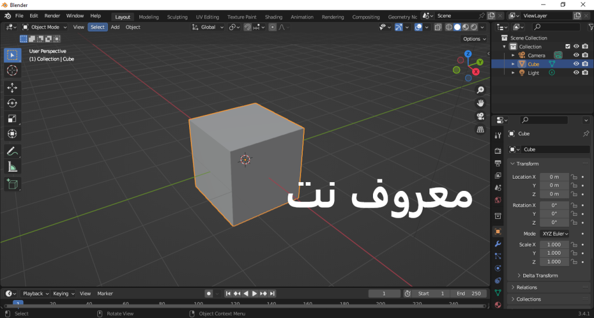Choose the Move tool
Image resolution: width=594 pixels, height=318 pixels.
coord(12,88)
